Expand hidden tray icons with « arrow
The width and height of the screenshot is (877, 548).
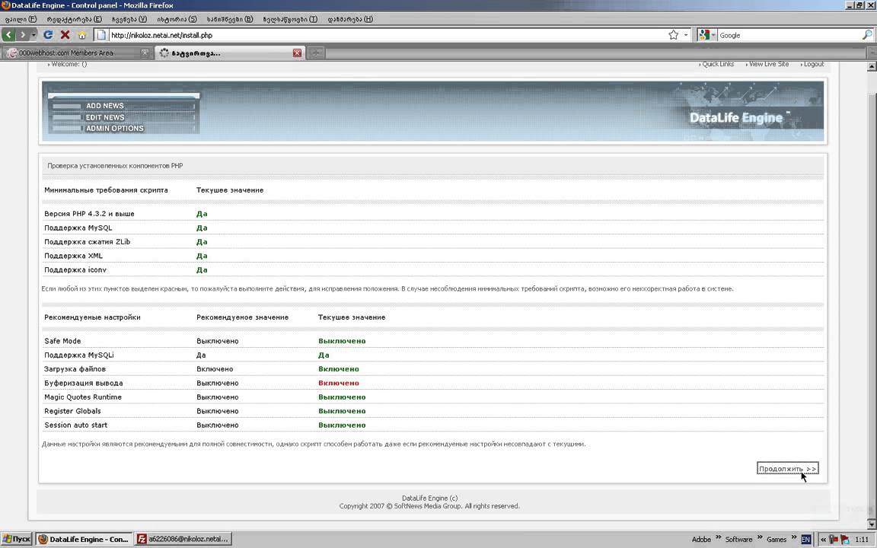click(x=823, y=540)
